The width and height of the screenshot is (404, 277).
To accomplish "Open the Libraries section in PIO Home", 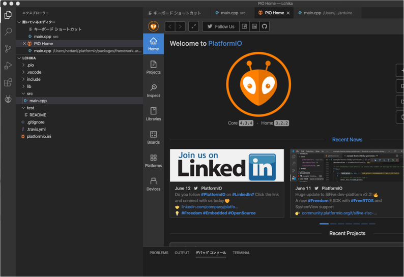I will point(153,114).
